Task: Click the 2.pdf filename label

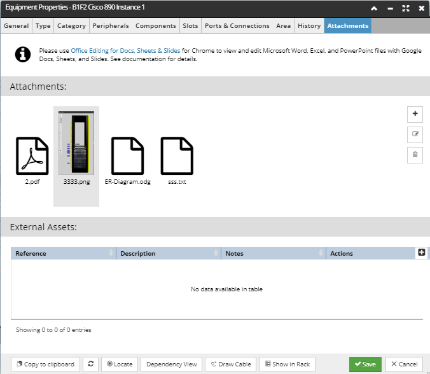Action: 32,182
